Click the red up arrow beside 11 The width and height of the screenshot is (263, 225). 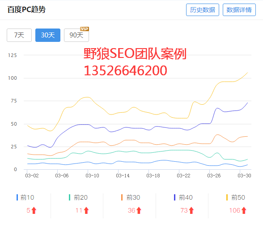86,210
